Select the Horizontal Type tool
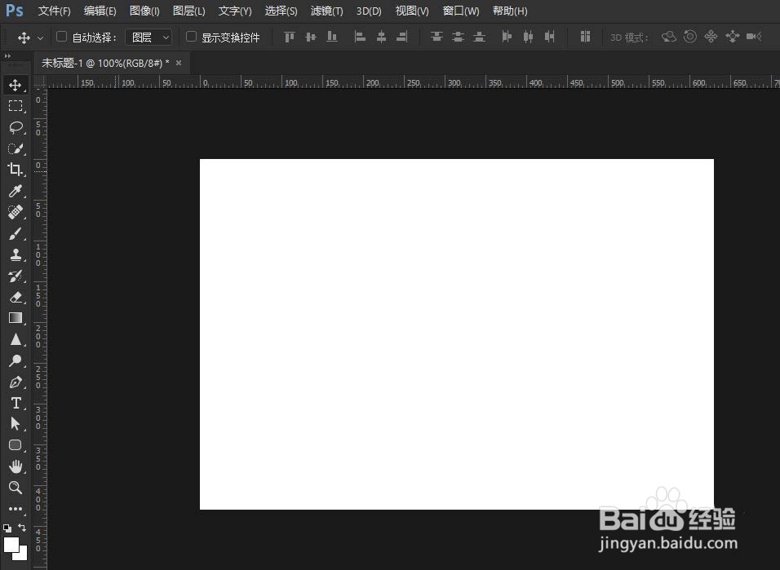Image resolution: width=780 pixels, height=570 pixels. 16,403
